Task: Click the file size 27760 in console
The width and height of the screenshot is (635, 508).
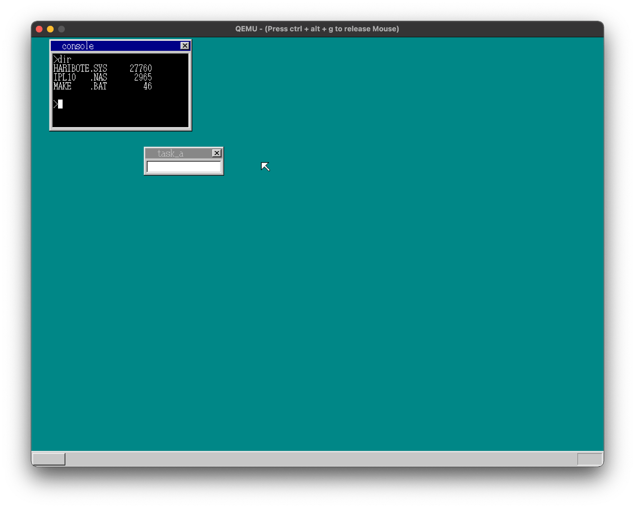Action: click(141, 69)
